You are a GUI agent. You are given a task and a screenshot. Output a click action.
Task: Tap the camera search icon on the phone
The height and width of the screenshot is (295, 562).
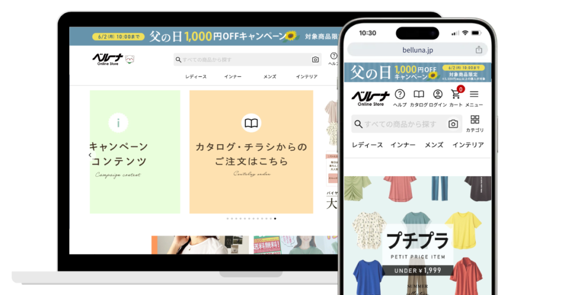[x=453, y=124]
